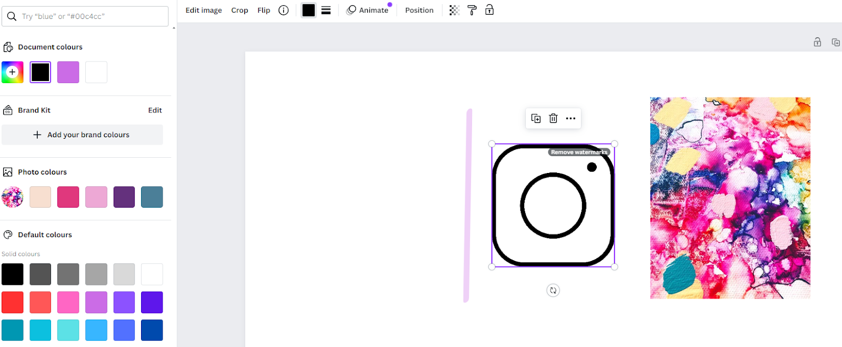The height and width of the screenshot is (347, 842).
Task: Select the lightest grey default colour
Action: tap(124, 274)
